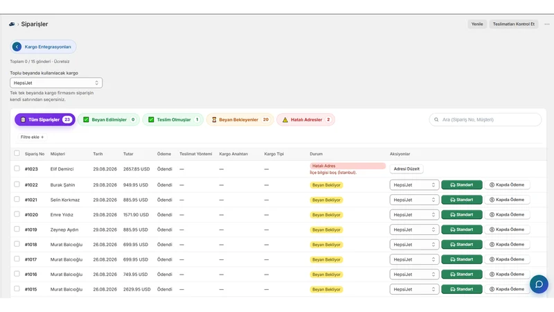Click the Hatalı Adres status badge

coord(348,166)
